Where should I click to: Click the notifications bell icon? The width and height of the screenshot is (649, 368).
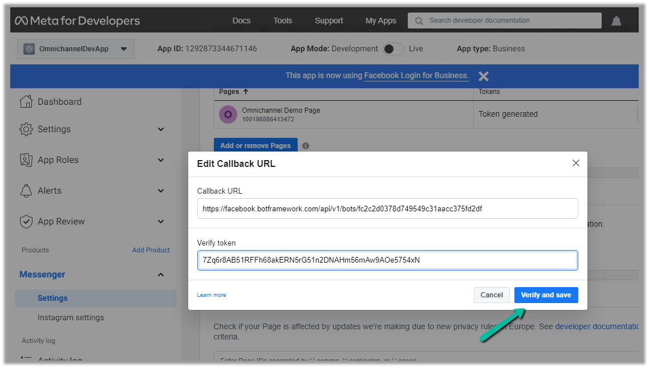click(x=616, y=21)
